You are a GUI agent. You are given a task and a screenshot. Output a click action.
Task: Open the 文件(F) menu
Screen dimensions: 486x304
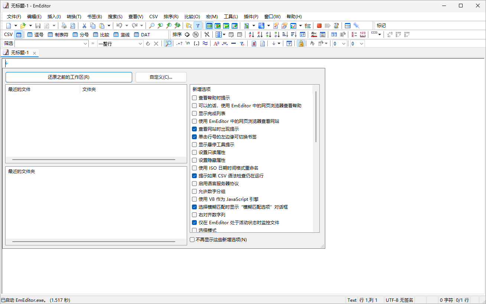pos(14,17)
